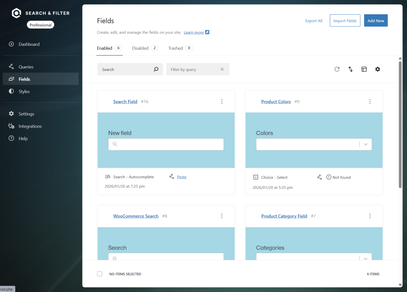
Task: Open the Posts query link
Action: (x=182, y=177)
